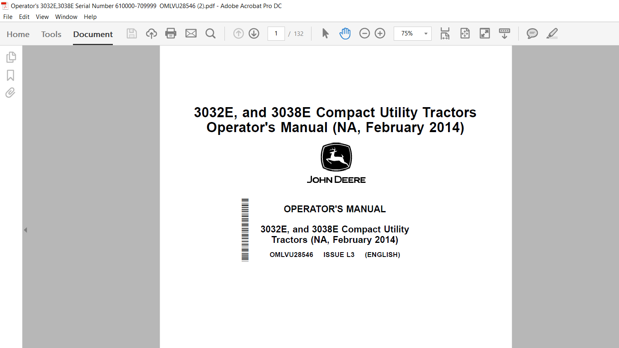619x348 pixels.
Task: Click the 'OMLVU28546' part number text
Action: click(291, 255)
